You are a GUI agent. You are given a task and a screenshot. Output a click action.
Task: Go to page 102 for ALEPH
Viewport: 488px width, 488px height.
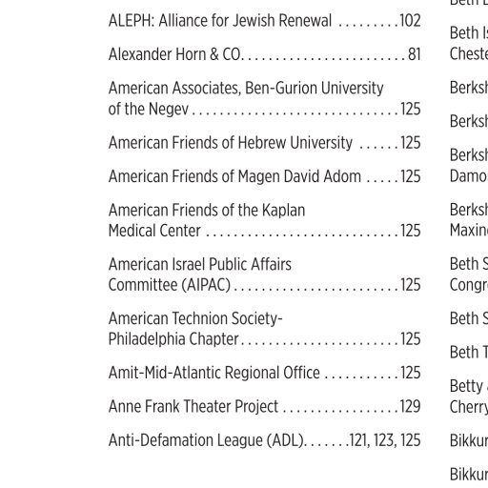410,21
